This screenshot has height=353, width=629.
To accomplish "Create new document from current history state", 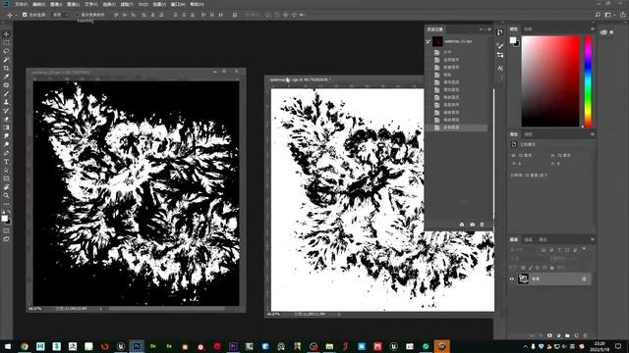I will (x=462, y=225).
